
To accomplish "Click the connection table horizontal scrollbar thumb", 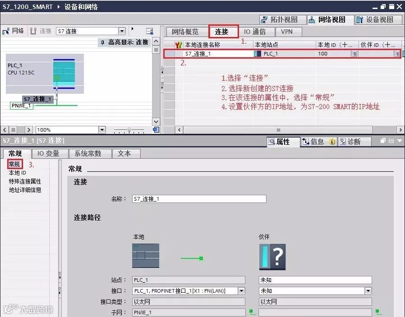I will click(278, 130).
